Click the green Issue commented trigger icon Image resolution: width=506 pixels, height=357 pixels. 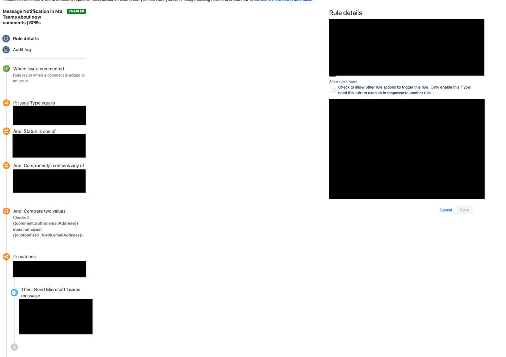6,68
